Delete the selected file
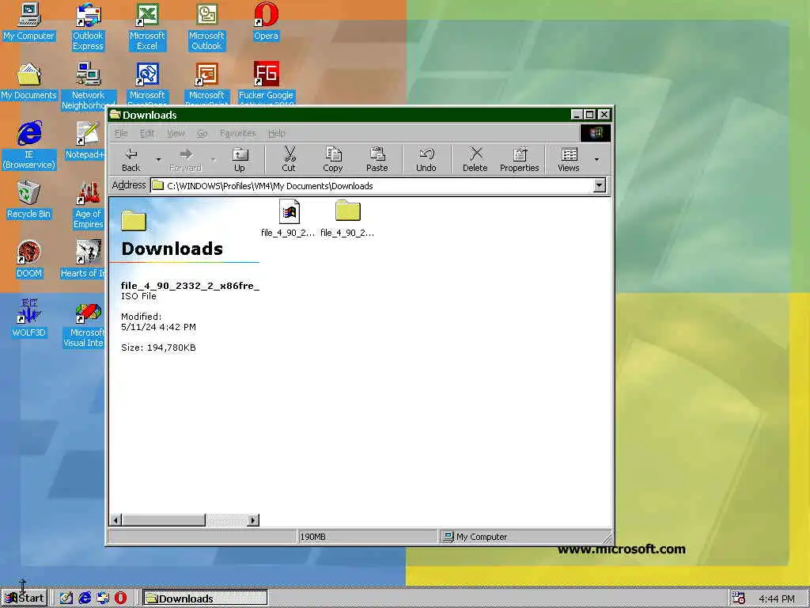 (475, 159)
